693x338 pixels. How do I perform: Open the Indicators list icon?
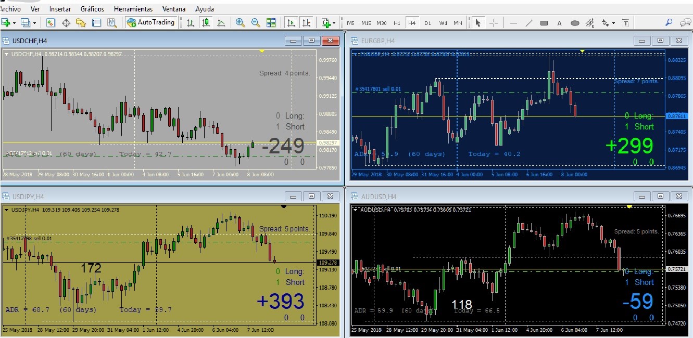click(326, 22)
